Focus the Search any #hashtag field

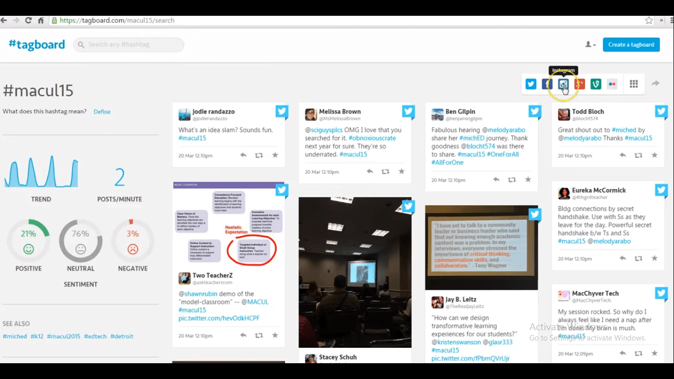pyautogui.click(x=129, y=44)
